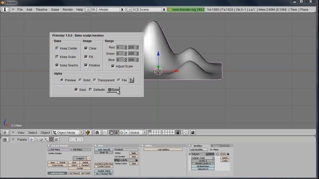Adjust the Render Levels slider
The width and height of the screenshot is (319, 179).
(203, 164)
